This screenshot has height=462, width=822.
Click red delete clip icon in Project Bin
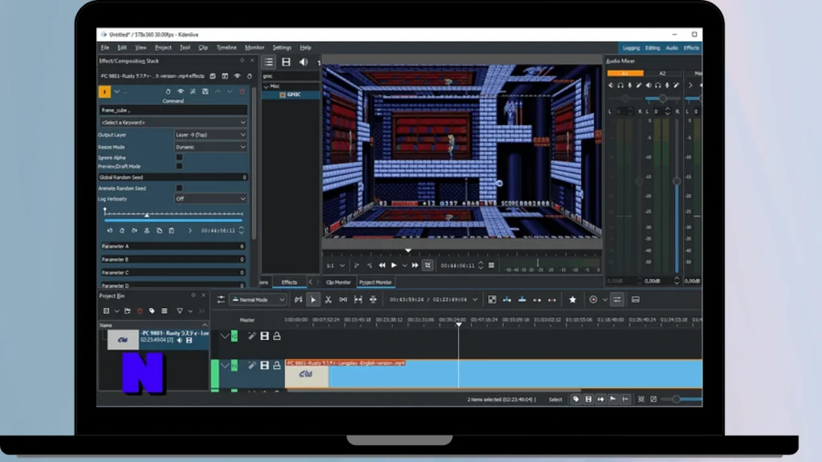point(140,311)
